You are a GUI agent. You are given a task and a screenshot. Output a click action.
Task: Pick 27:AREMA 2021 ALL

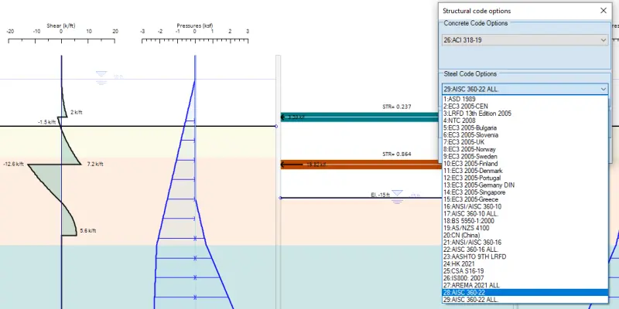(x=525, y=285)
